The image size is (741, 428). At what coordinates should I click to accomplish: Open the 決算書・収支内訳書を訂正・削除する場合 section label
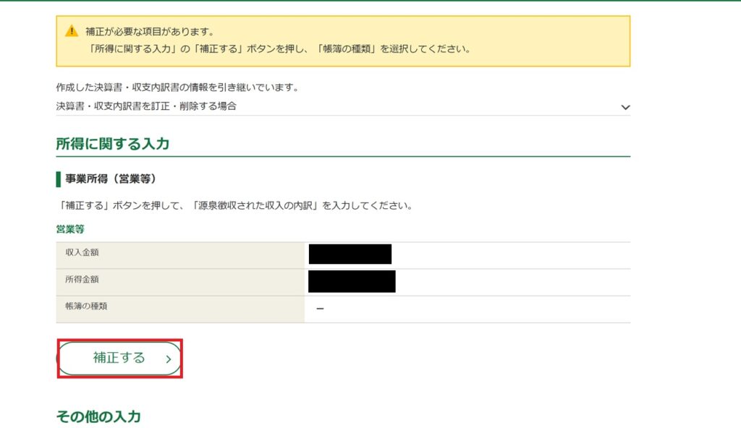click(x=146, y=106)
